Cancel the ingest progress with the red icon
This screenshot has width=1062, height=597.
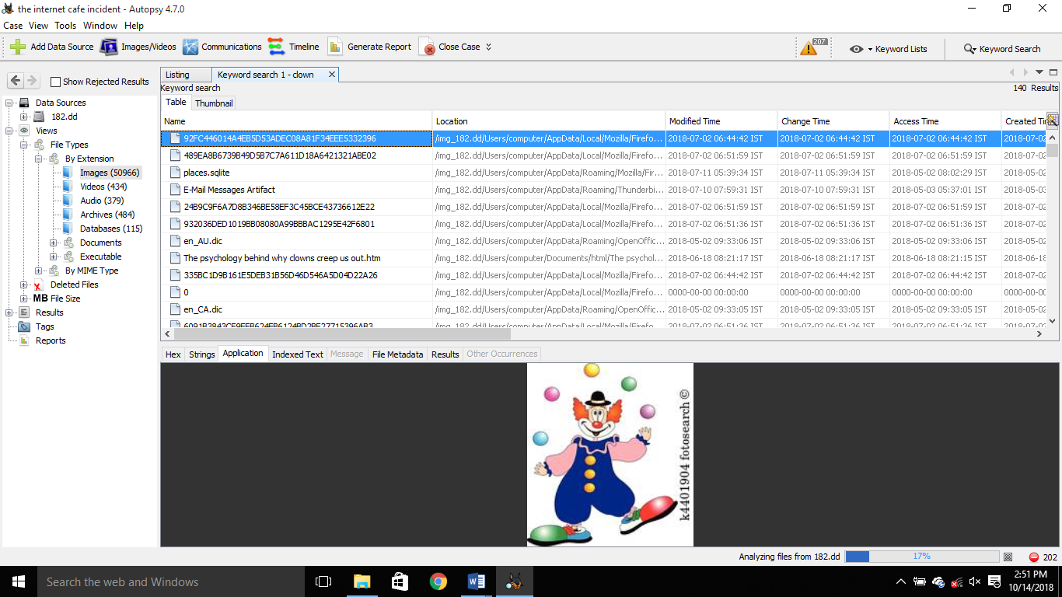coord(1034,557)
